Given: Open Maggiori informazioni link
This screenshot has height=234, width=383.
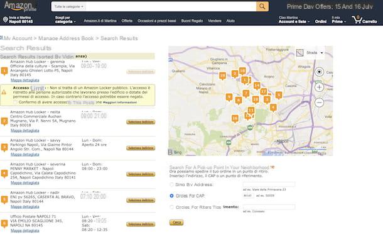Looking at the screenshot, I should pyautogui.click(x=120, y=103).
